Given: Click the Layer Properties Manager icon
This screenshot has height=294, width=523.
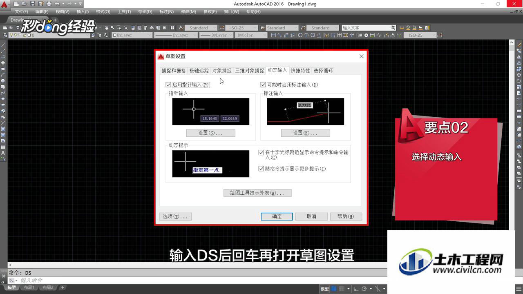Looking at the screenshot, I should 5,35.
